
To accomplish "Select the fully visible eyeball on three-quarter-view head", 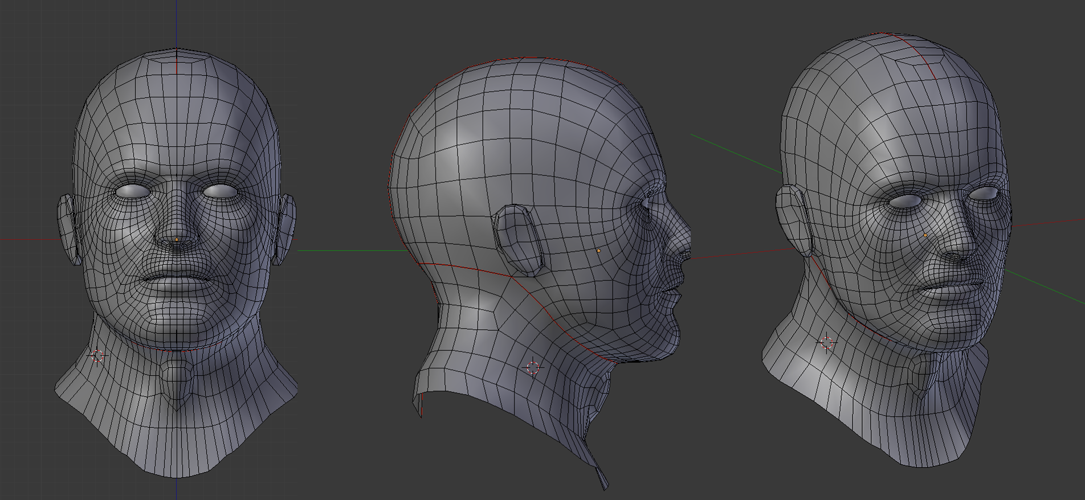I will coord(904,202).
